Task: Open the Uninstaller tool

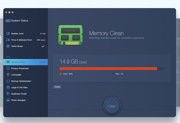Action: (25, 75)
